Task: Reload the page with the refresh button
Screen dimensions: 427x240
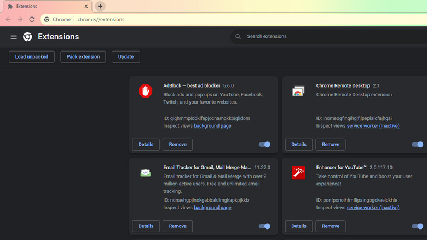Action: coord(32,19)
